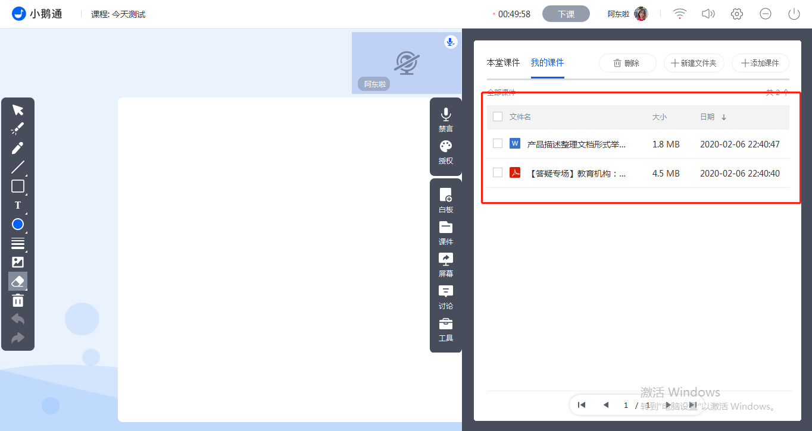The width and height of the screenshot is (812, 431).
Task: Go to first page of file list
Action: pos(582,405)
